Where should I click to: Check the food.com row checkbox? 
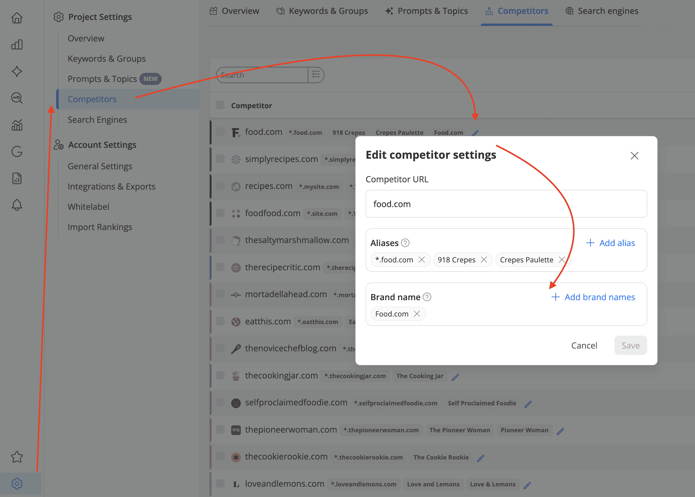coord(220,132)
